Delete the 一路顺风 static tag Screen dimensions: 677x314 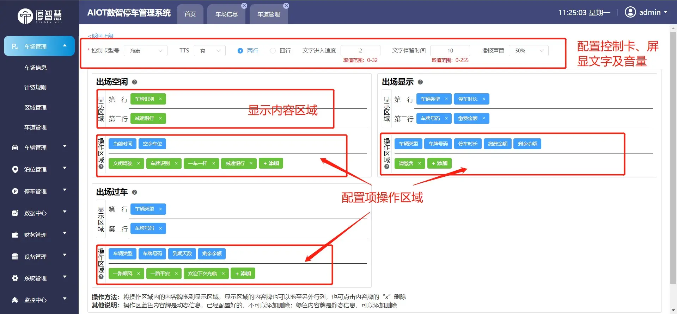(139, 274)
